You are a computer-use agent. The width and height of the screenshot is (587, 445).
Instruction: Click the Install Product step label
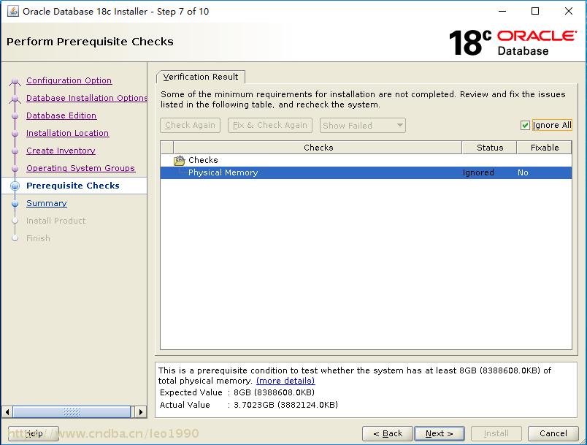[55, 221]
